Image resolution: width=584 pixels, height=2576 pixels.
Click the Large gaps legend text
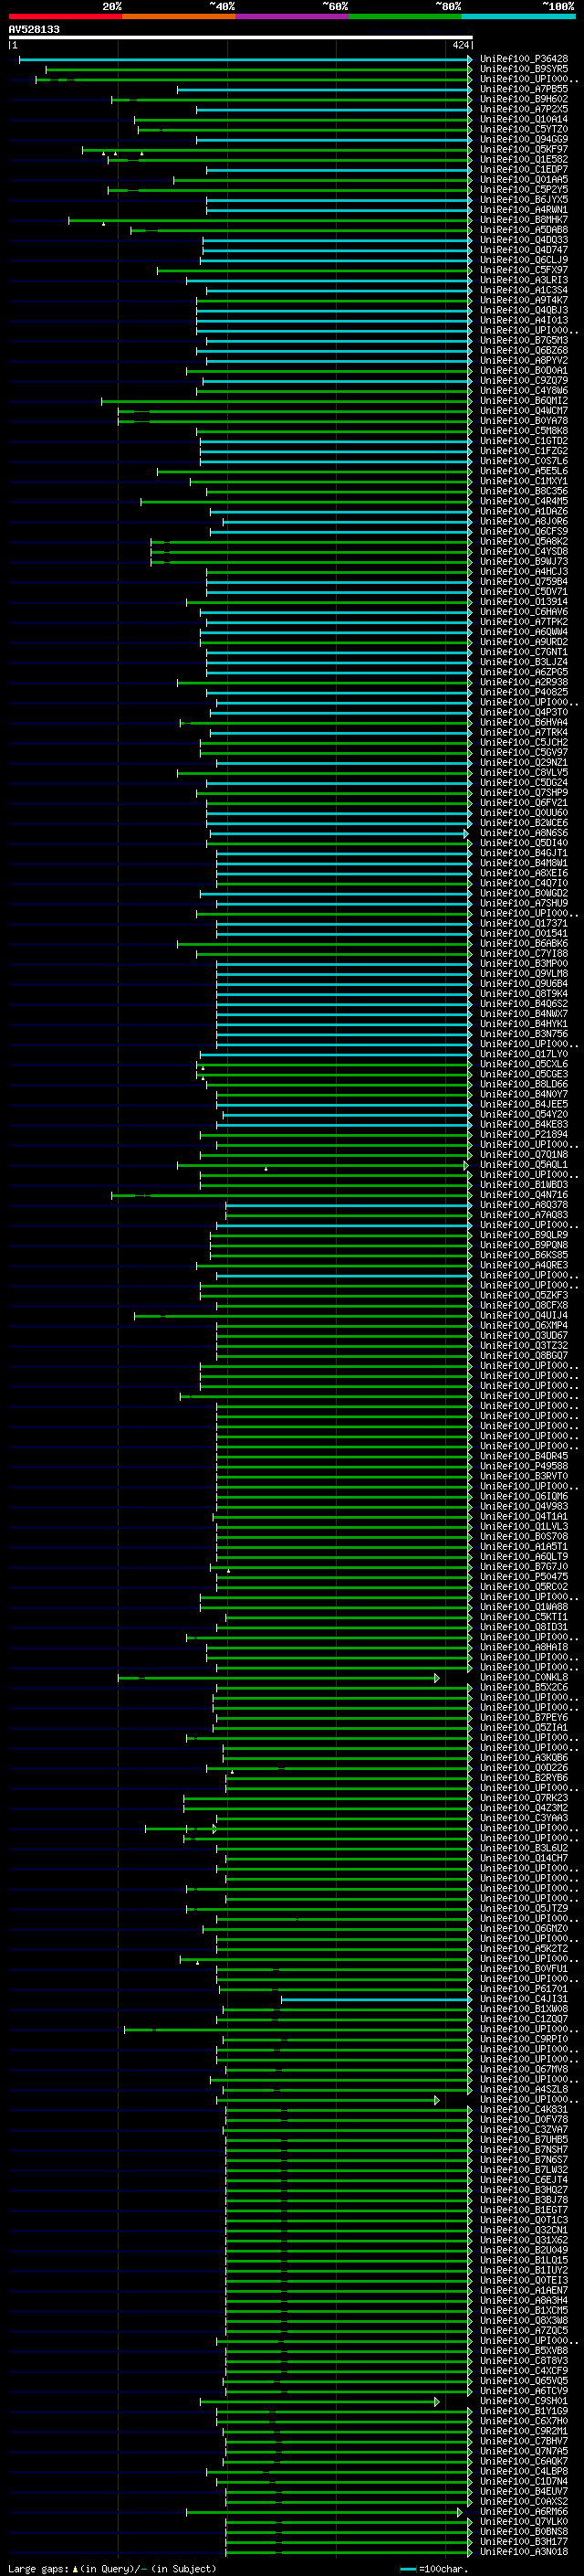112,2569
